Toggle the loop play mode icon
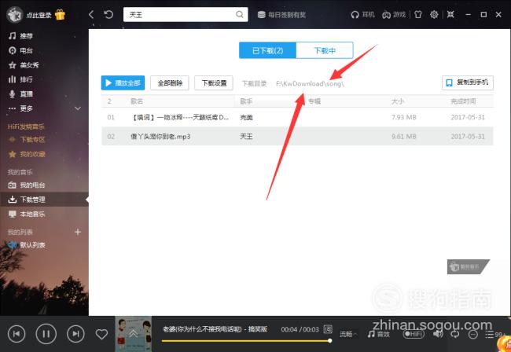 pyautogui.click(x=455, y=334)
